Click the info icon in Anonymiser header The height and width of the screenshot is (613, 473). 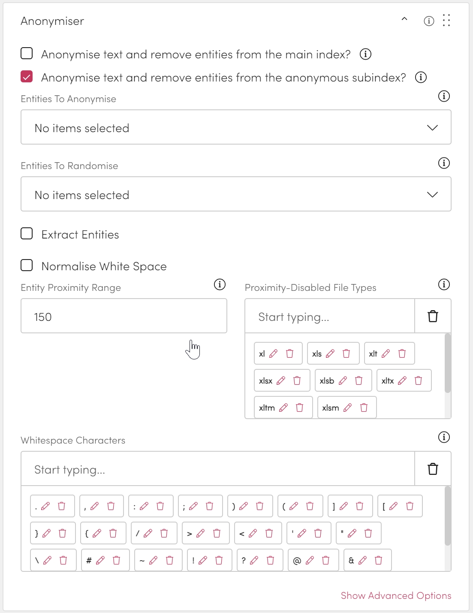point(429,21)
